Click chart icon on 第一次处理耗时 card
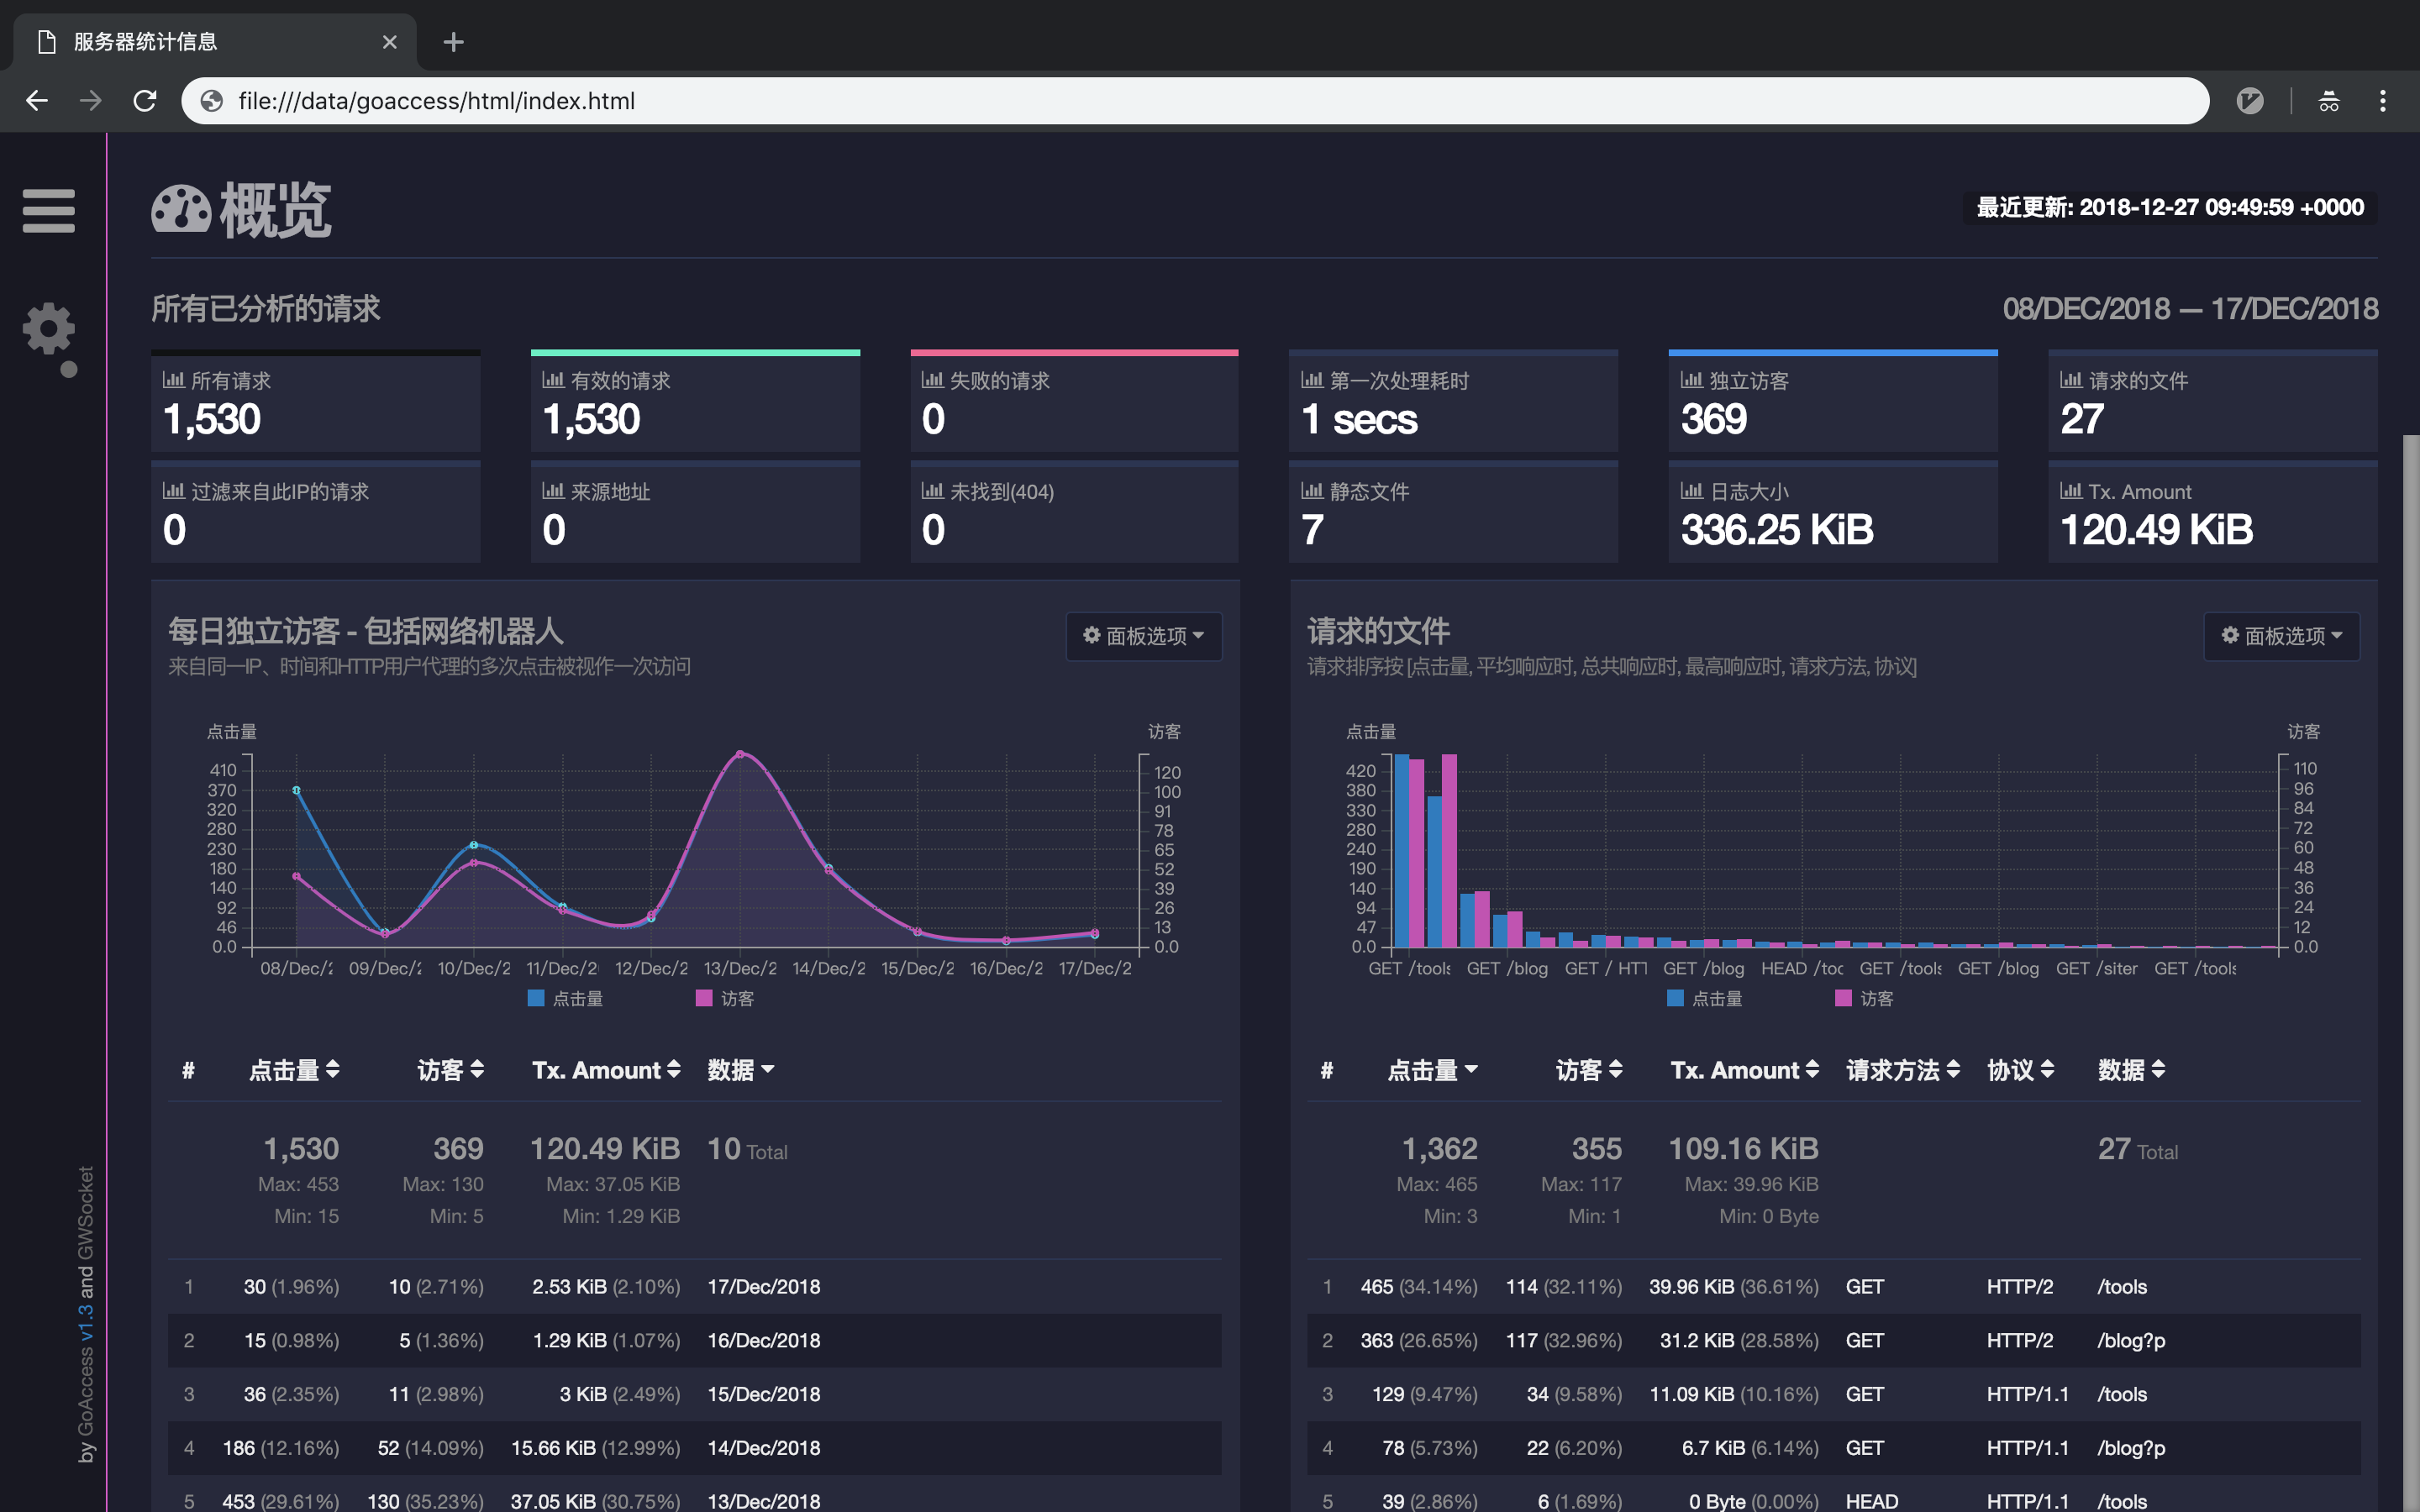2420x1512 pixels. click(x=1312, y=380)
